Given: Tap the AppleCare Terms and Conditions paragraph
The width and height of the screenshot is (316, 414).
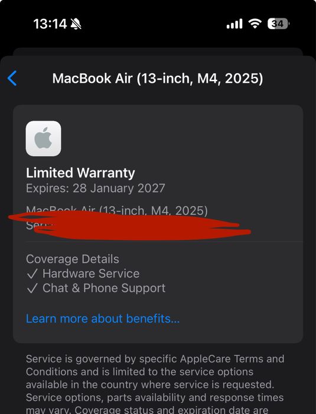Looking at the screenshot, I should coord(155,384).
